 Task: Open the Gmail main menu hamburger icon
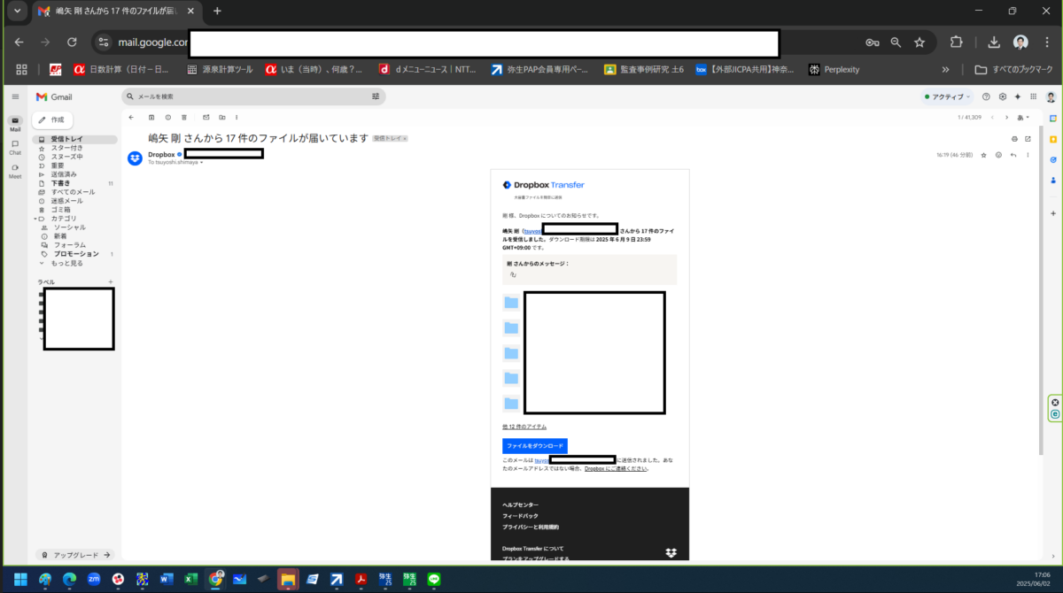pyautogui.click(x=15, y=96)
